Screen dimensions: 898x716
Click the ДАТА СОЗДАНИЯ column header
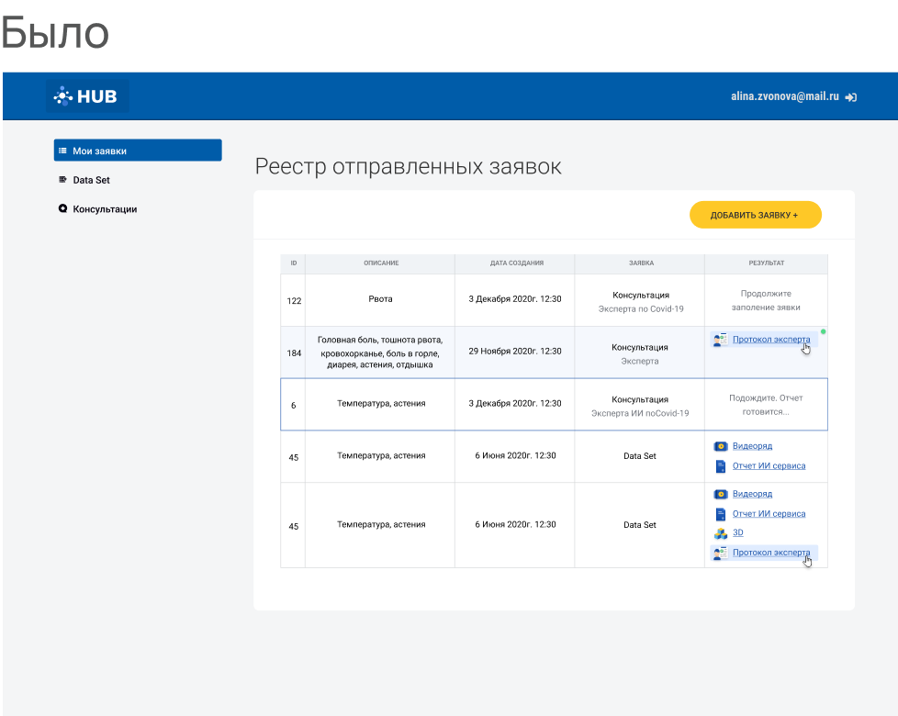[516, 263]
